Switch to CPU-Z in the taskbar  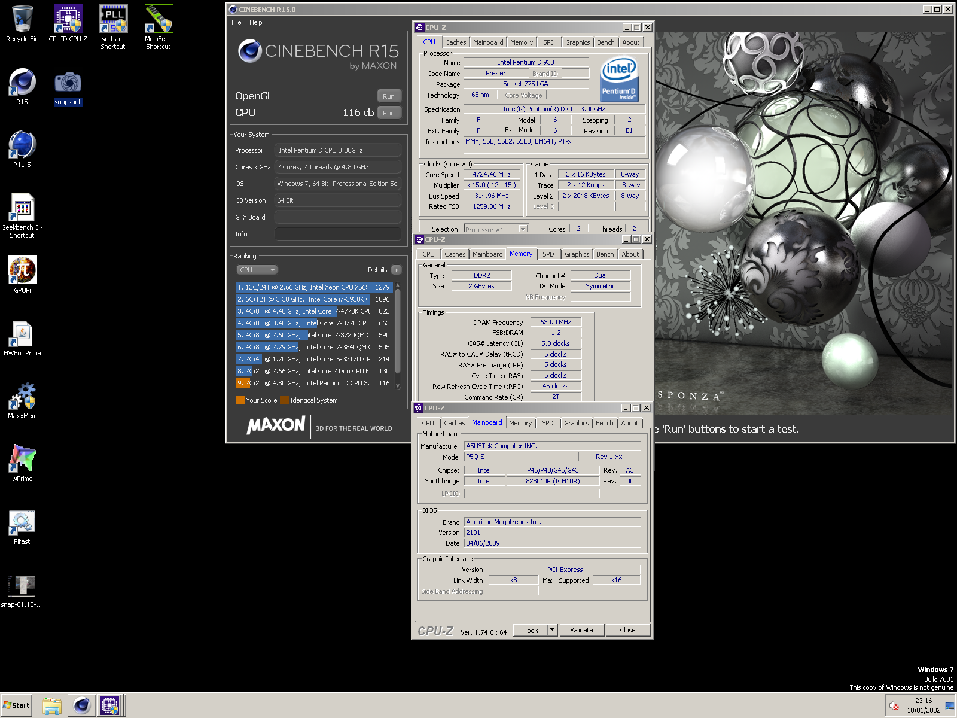point(111,705)
